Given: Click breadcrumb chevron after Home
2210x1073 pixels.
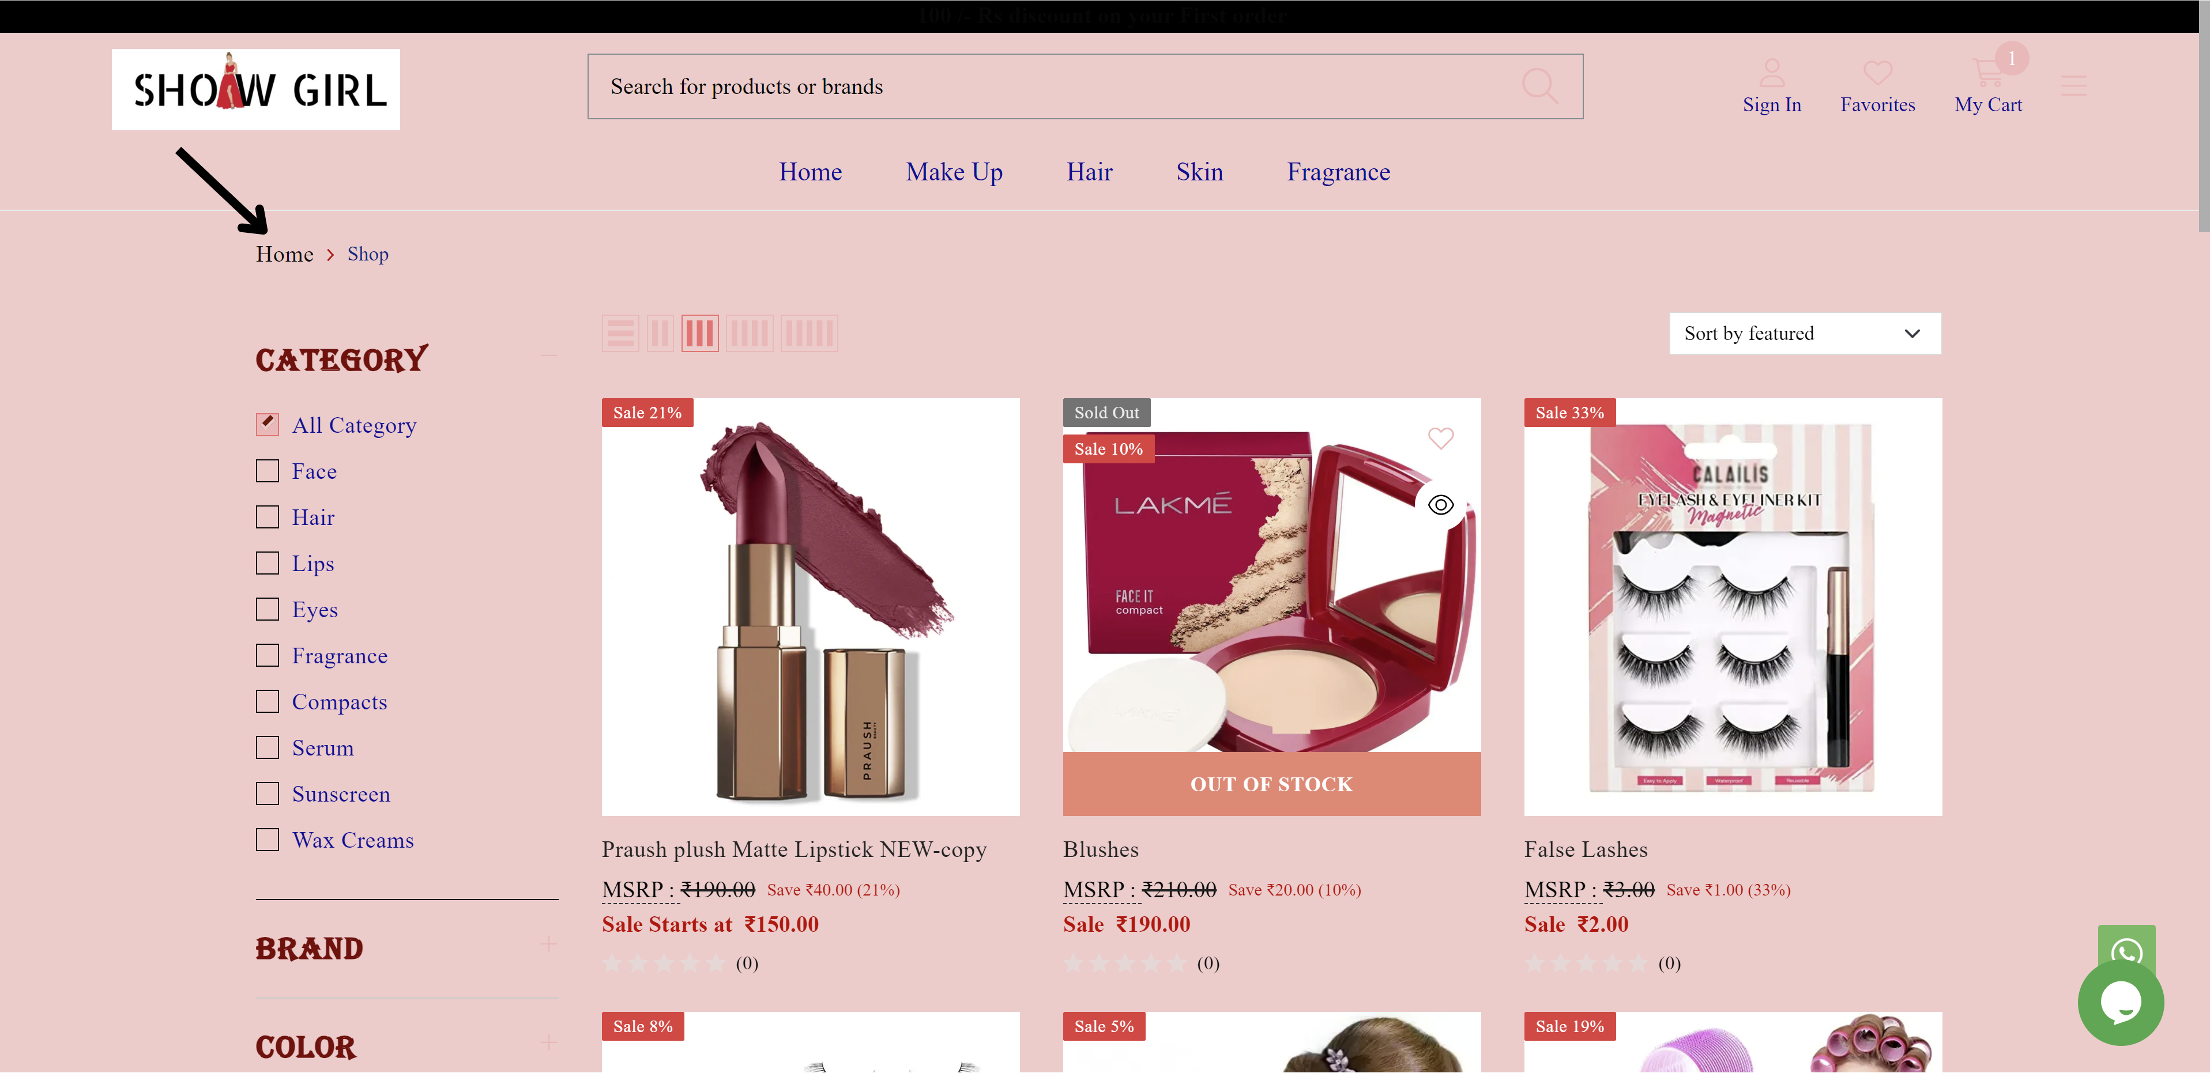Looking at the screenshot, I should 330,255.
